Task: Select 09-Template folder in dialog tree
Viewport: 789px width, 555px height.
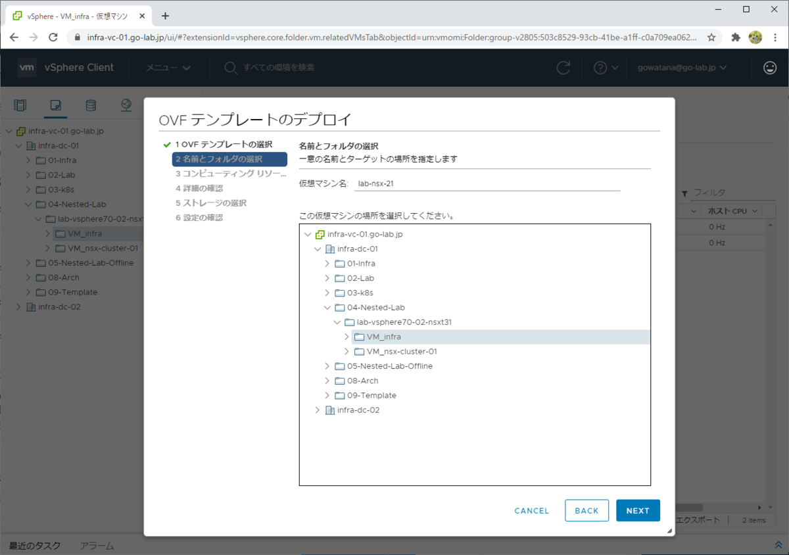Action: click(366, 396)
